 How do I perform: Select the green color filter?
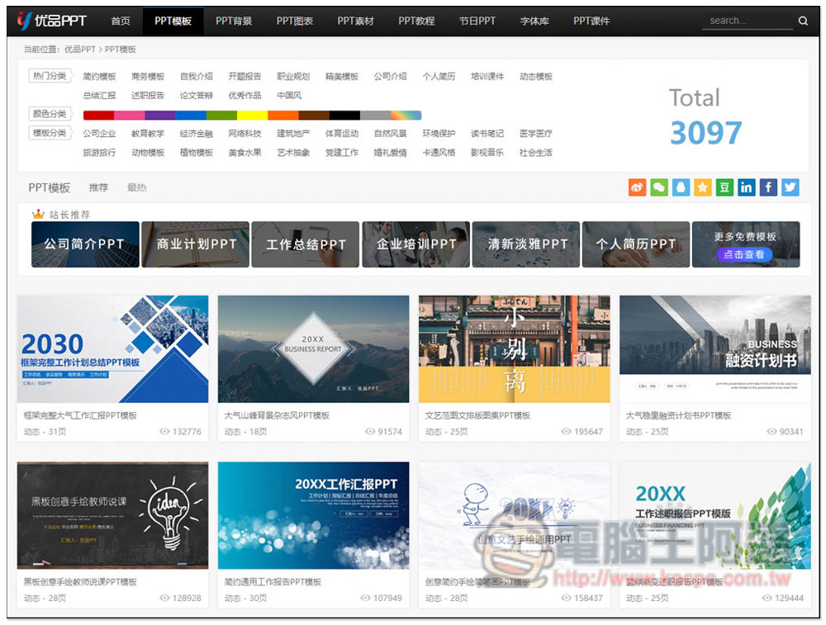pyautogui.click(x=221, y=116)
